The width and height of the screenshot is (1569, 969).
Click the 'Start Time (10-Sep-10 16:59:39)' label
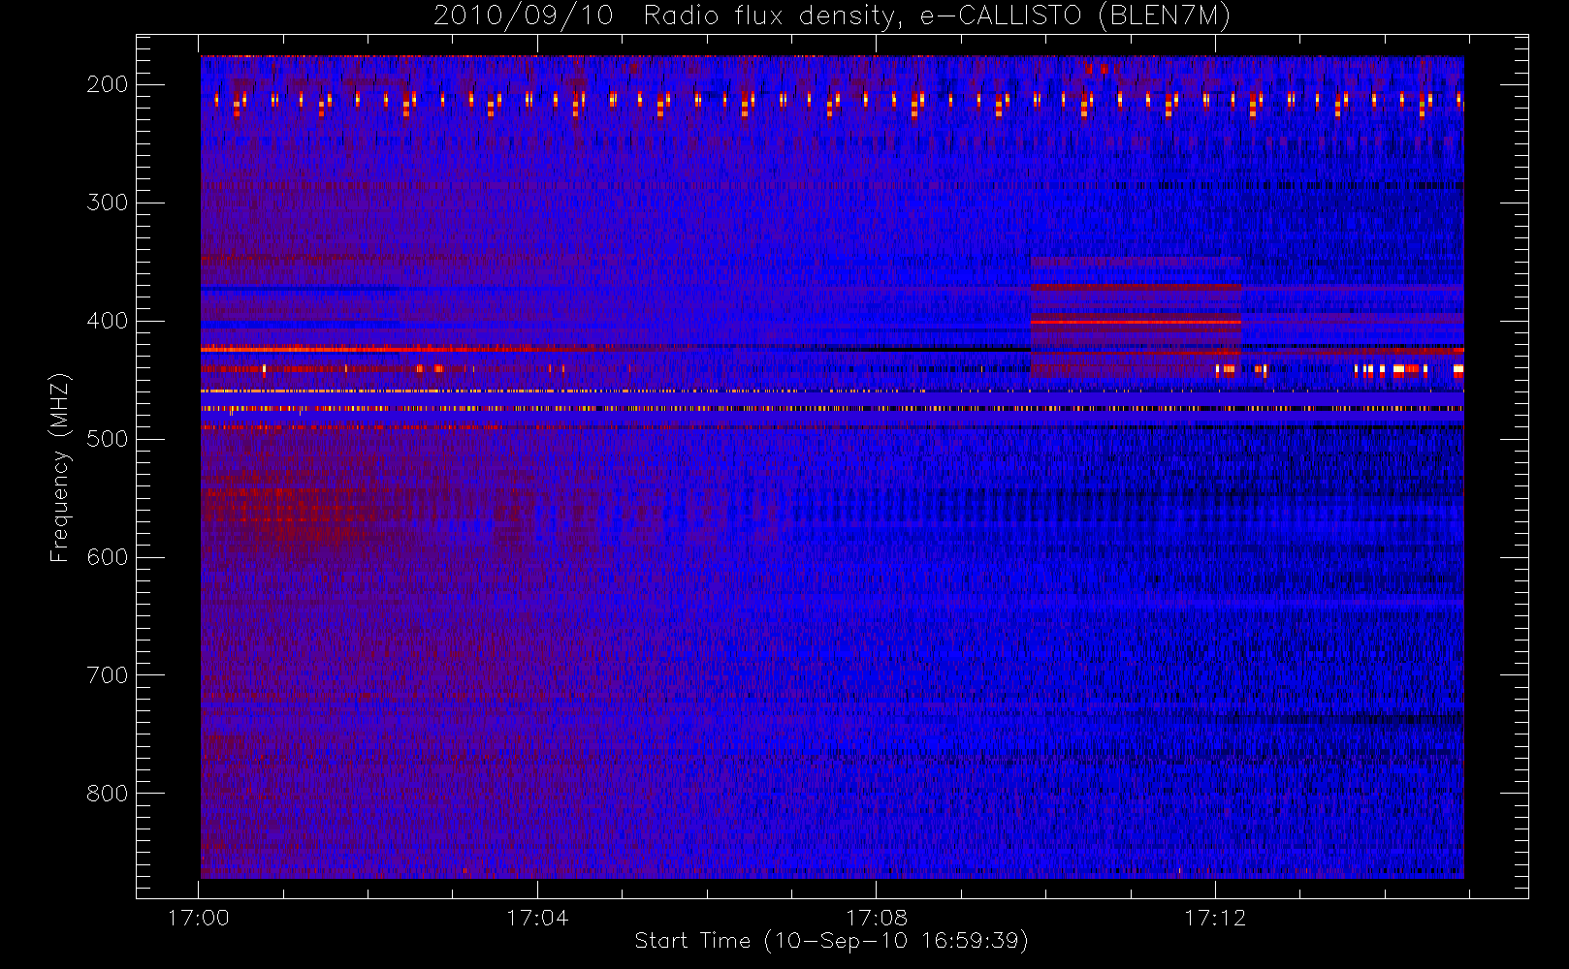coord(831,941)
